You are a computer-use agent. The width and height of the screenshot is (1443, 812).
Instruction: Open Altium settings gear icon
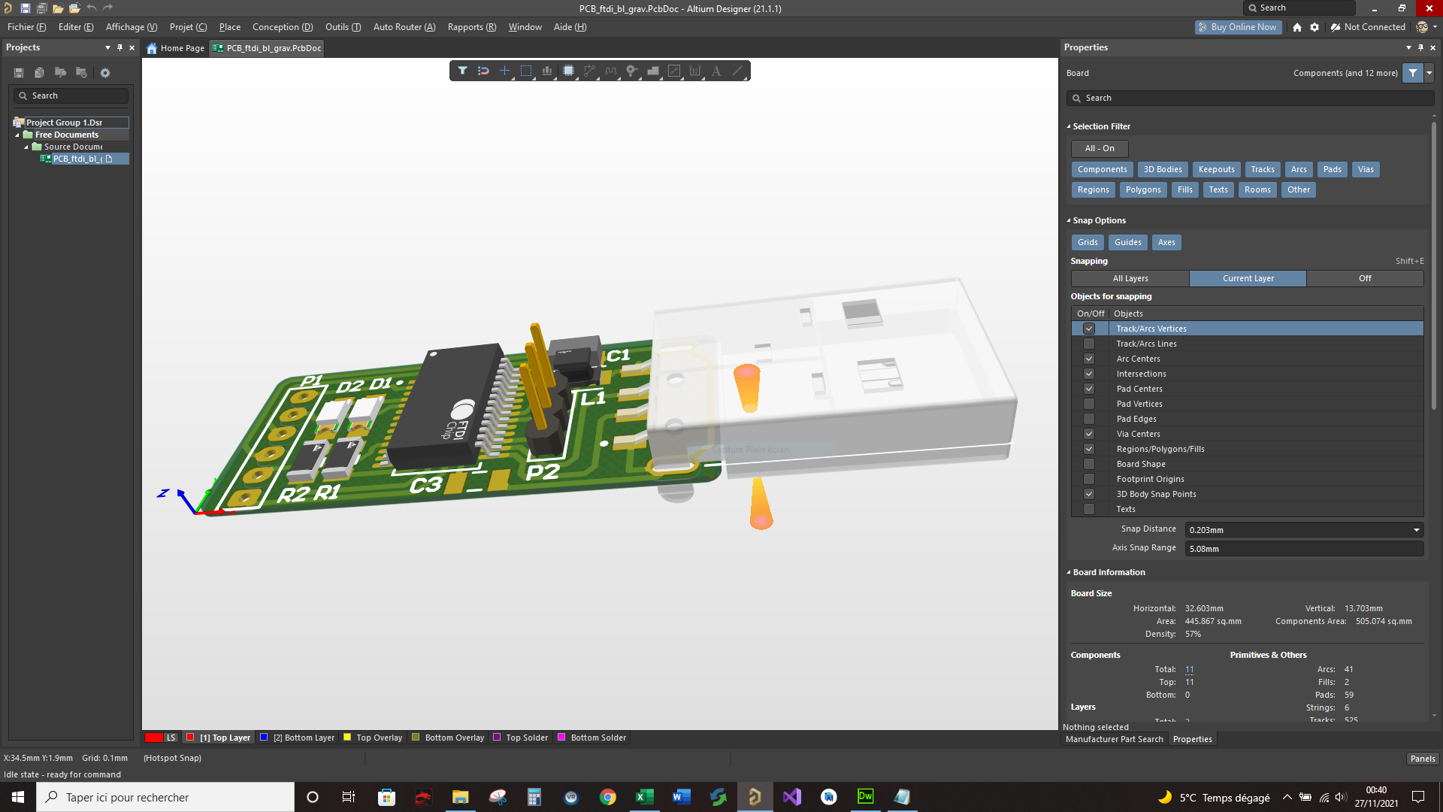tap(1314, 27)
